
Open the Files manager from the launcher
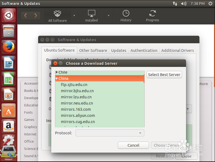9,31
